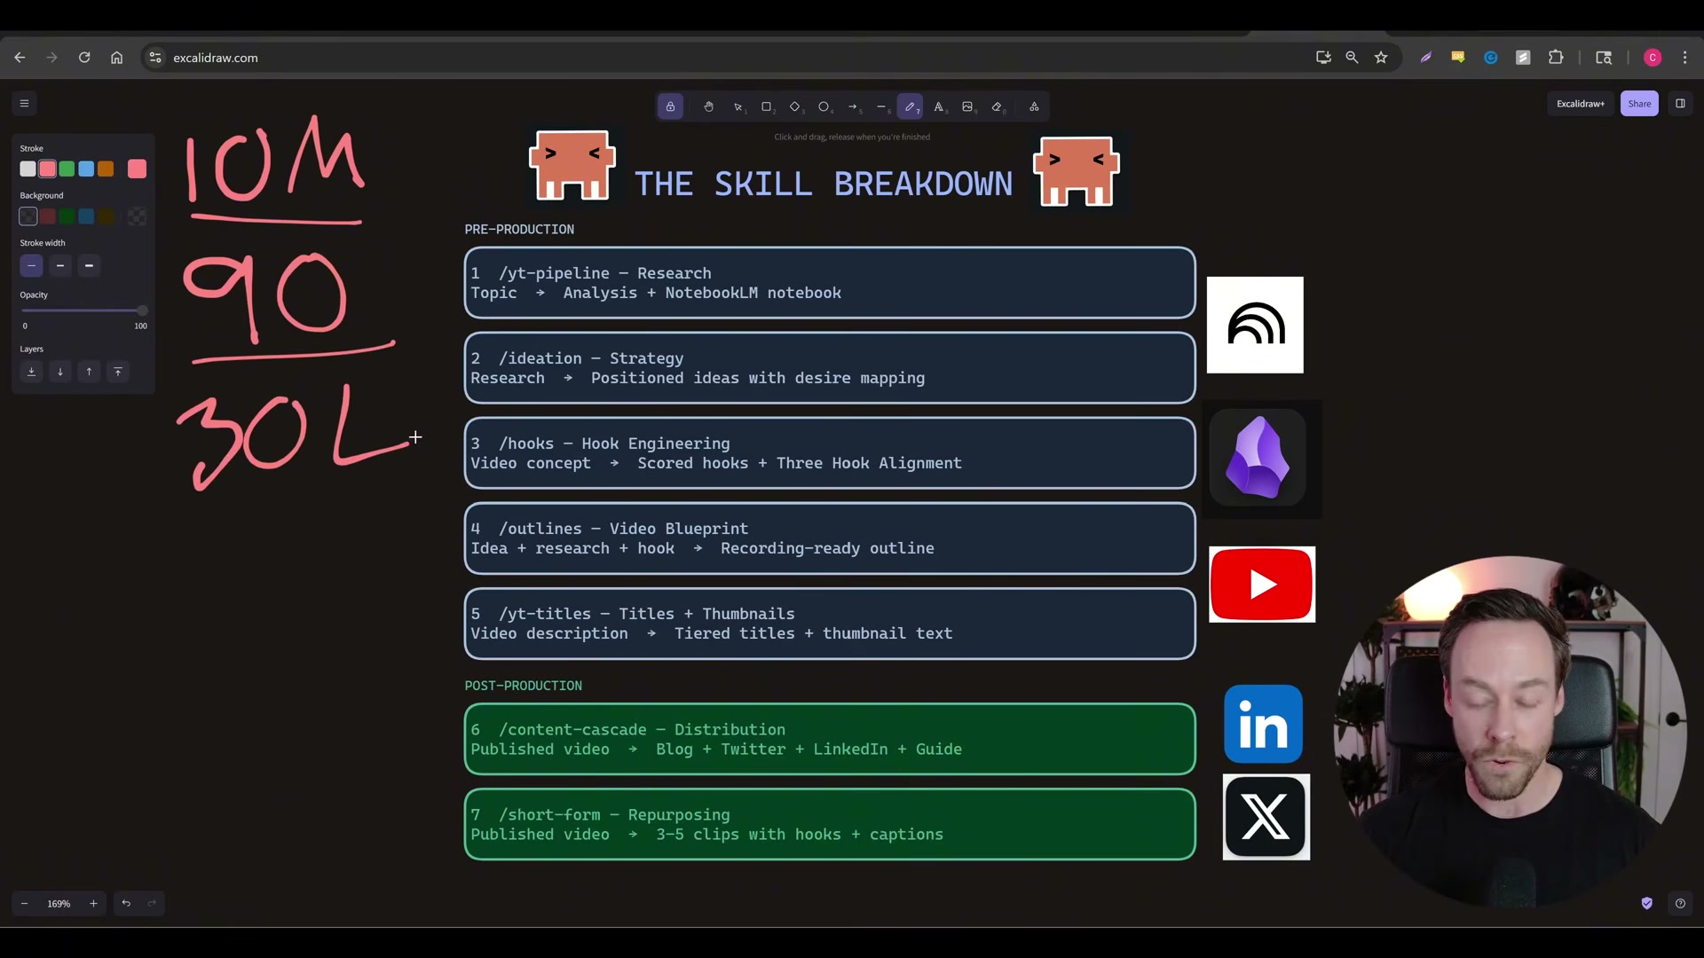The image size is (1704, 958).
Task: Select the Draw pencil tool
Action: pos(910,106)
